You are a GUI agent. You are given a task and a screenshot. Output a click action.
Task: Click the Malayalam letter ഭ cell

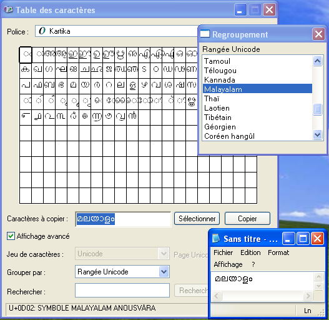click(61, 86)
